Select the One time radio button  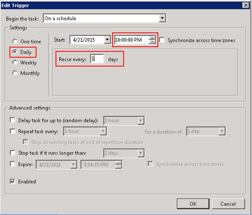pos(15,41)
